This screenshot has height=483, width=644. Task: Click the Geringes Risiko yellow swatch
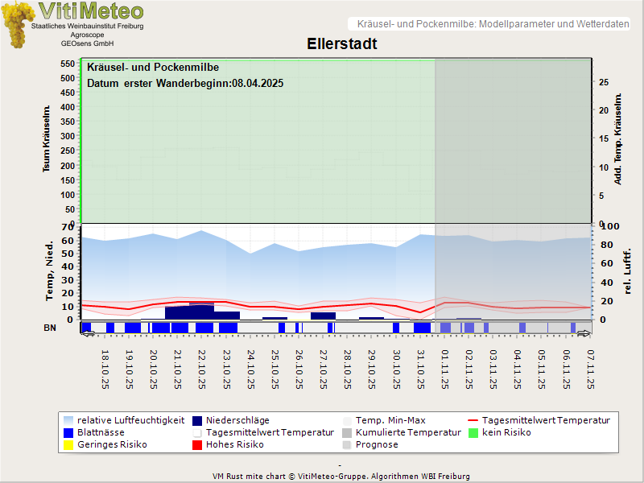coord(68,444)
